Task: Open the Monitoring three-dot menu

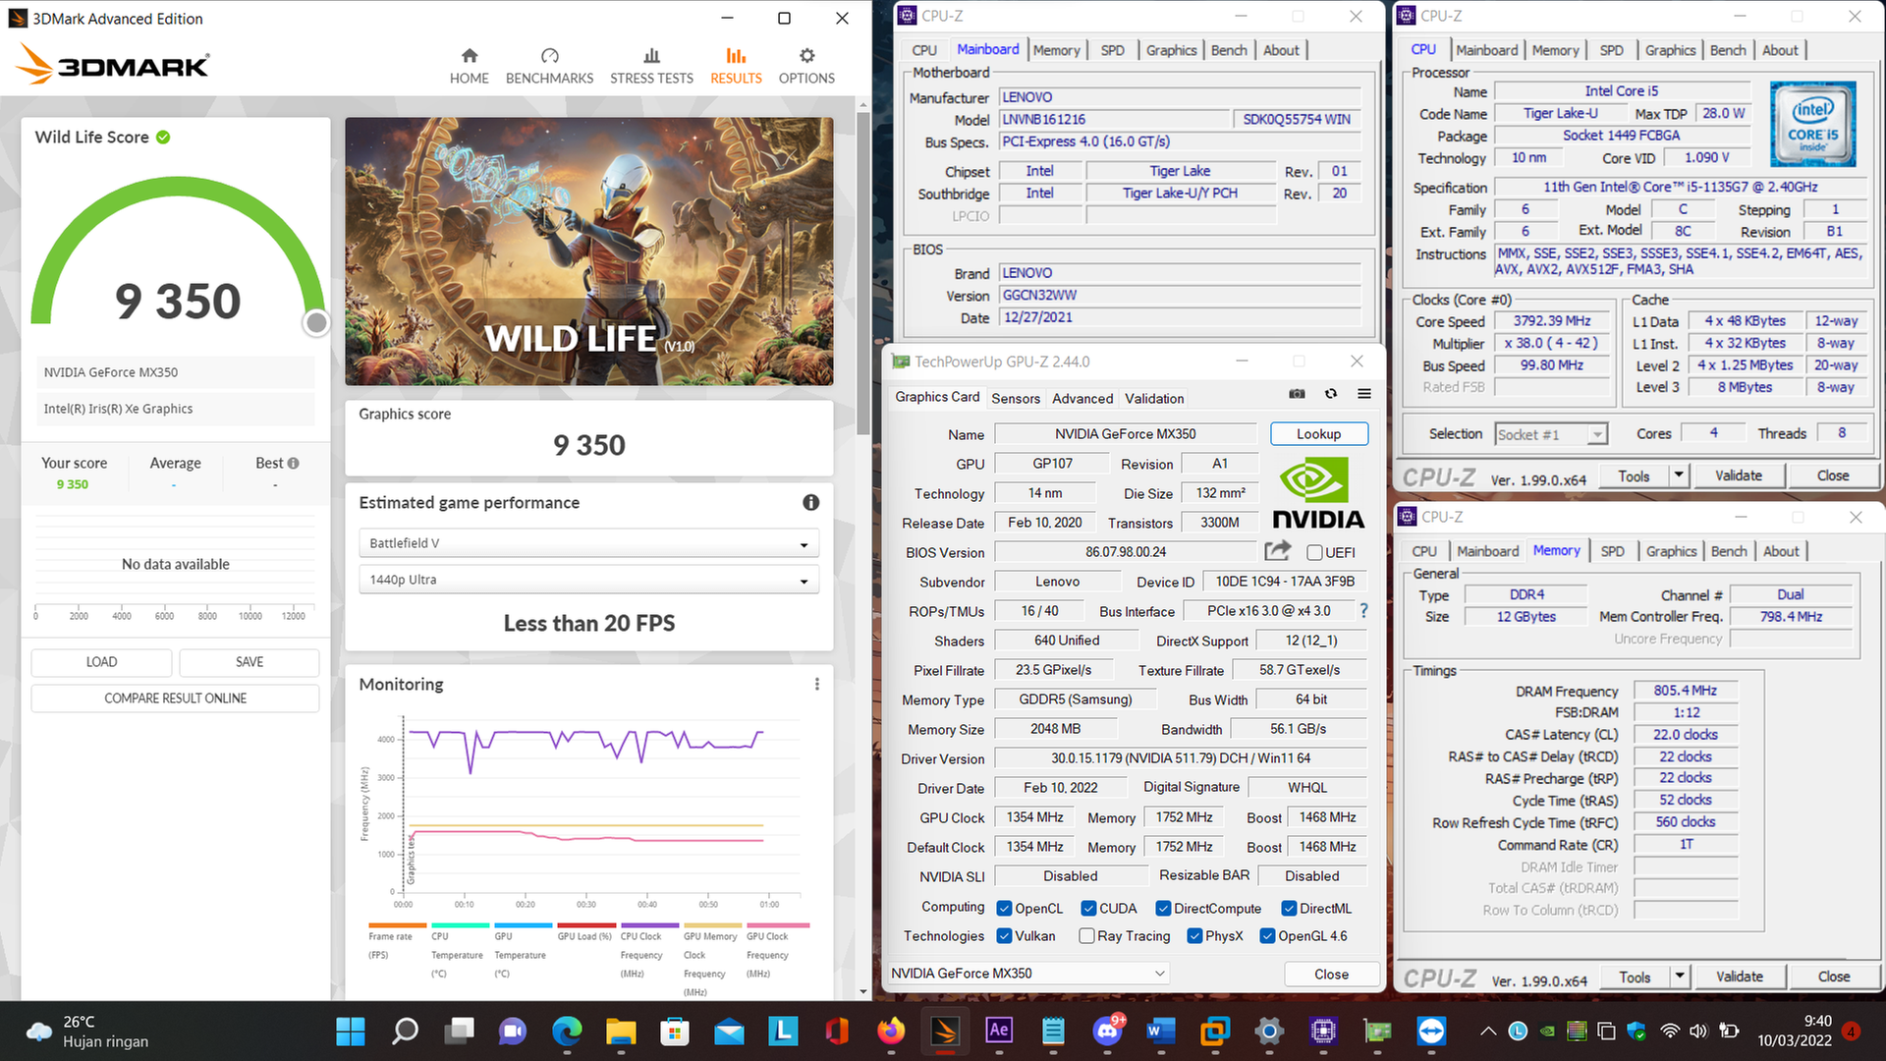Action: coord(816,684)
